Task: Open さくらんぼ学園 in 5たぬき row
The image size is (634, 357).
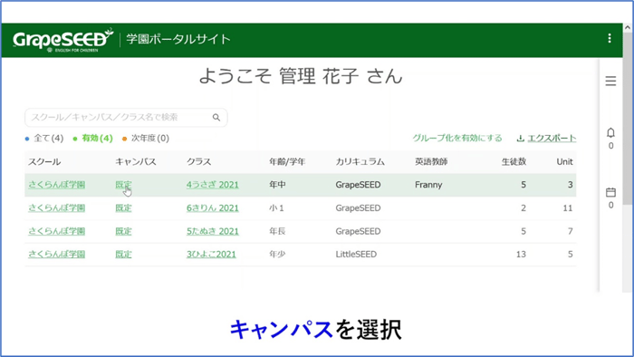Action: pos(56,231)
